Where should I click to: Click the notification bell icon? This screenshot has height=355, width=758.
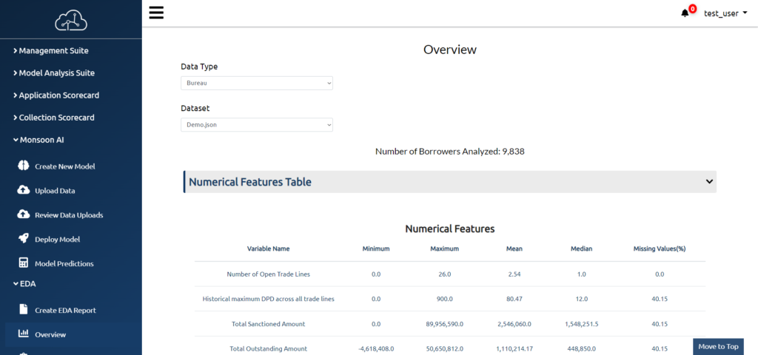click(685, 13)
